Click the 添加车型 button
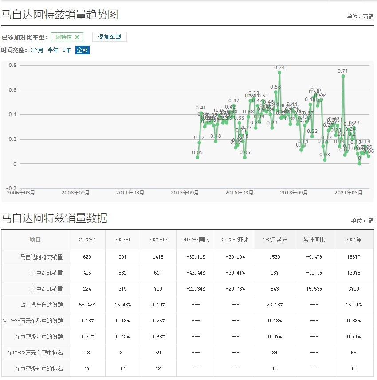Screen dimensions: 377x380 (110, 37)
